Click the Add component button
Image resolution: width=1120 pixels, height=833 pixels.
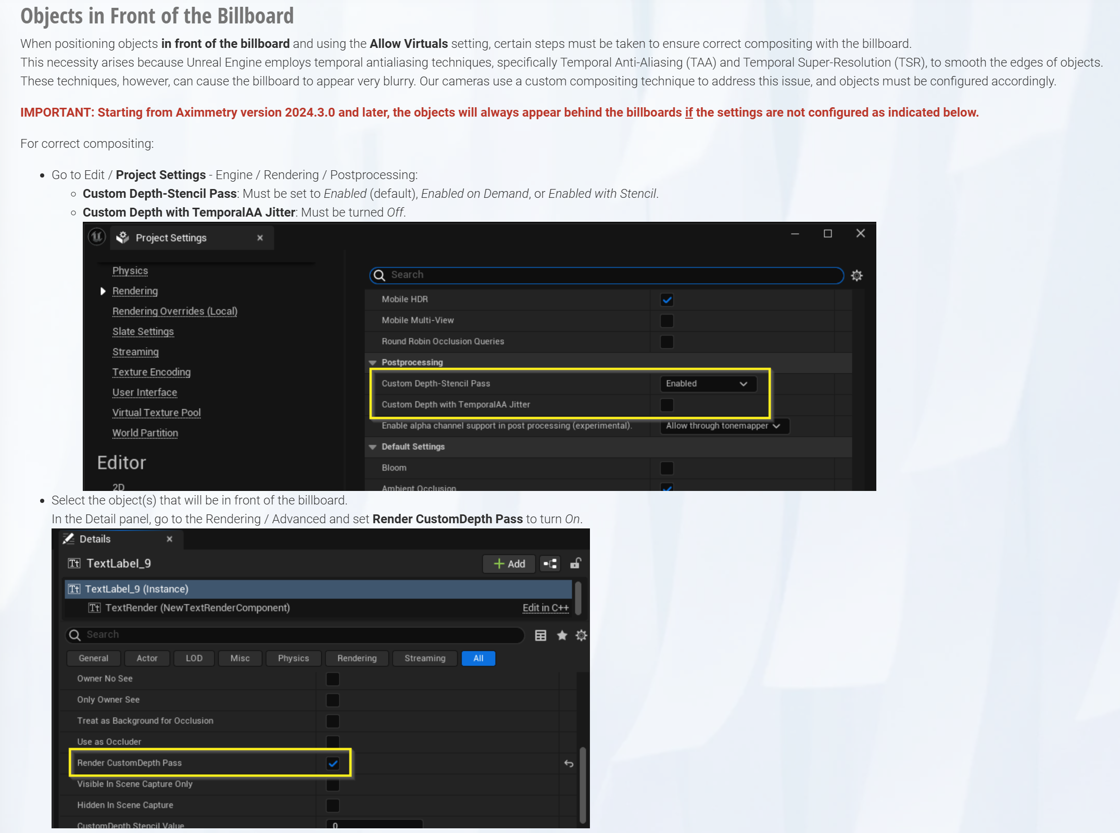pyautogui.click(x=509, y=564)
